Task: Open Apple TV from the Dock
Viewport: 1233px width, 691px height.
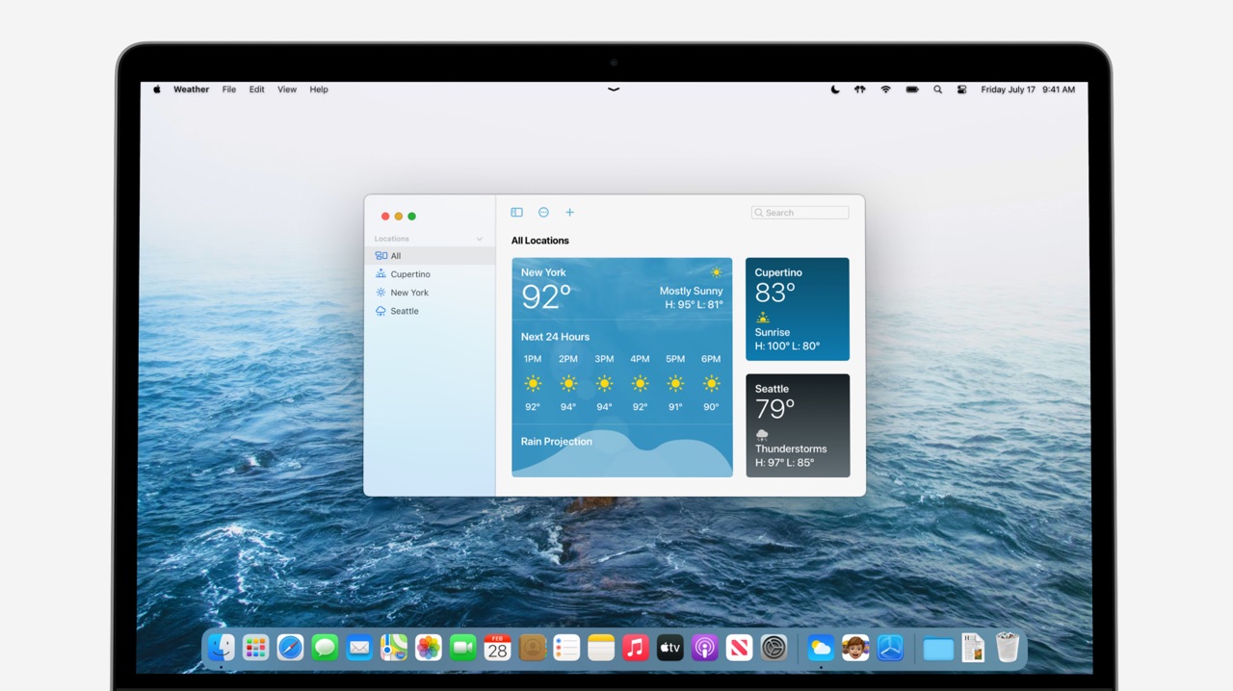Action: (x=670, y=648)
